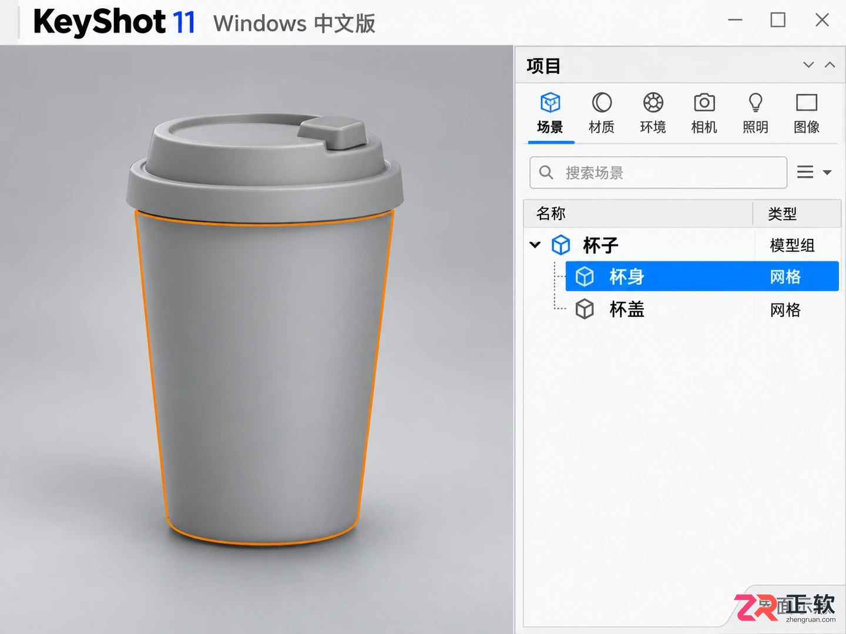Click the 类型 column header
Screen dimensions: 846x634
(x=797, y=214)
